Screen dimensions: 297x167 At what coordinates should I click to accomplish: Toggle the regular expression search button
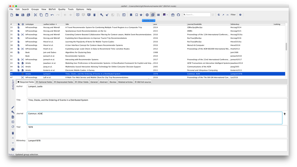(223, 15)
